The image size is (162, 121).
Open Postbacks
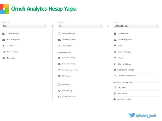point(66,85)
